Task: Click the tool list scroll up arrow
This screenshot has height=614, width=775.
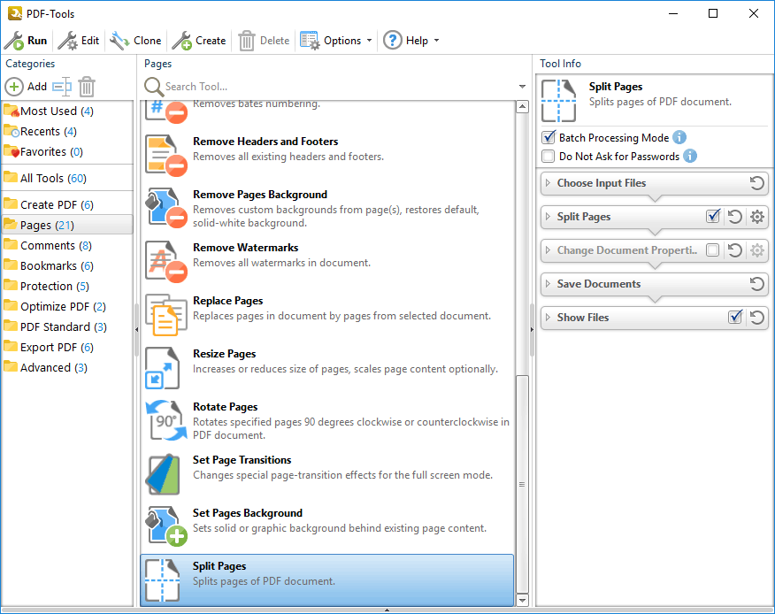Action: click(x=523, y=106)
